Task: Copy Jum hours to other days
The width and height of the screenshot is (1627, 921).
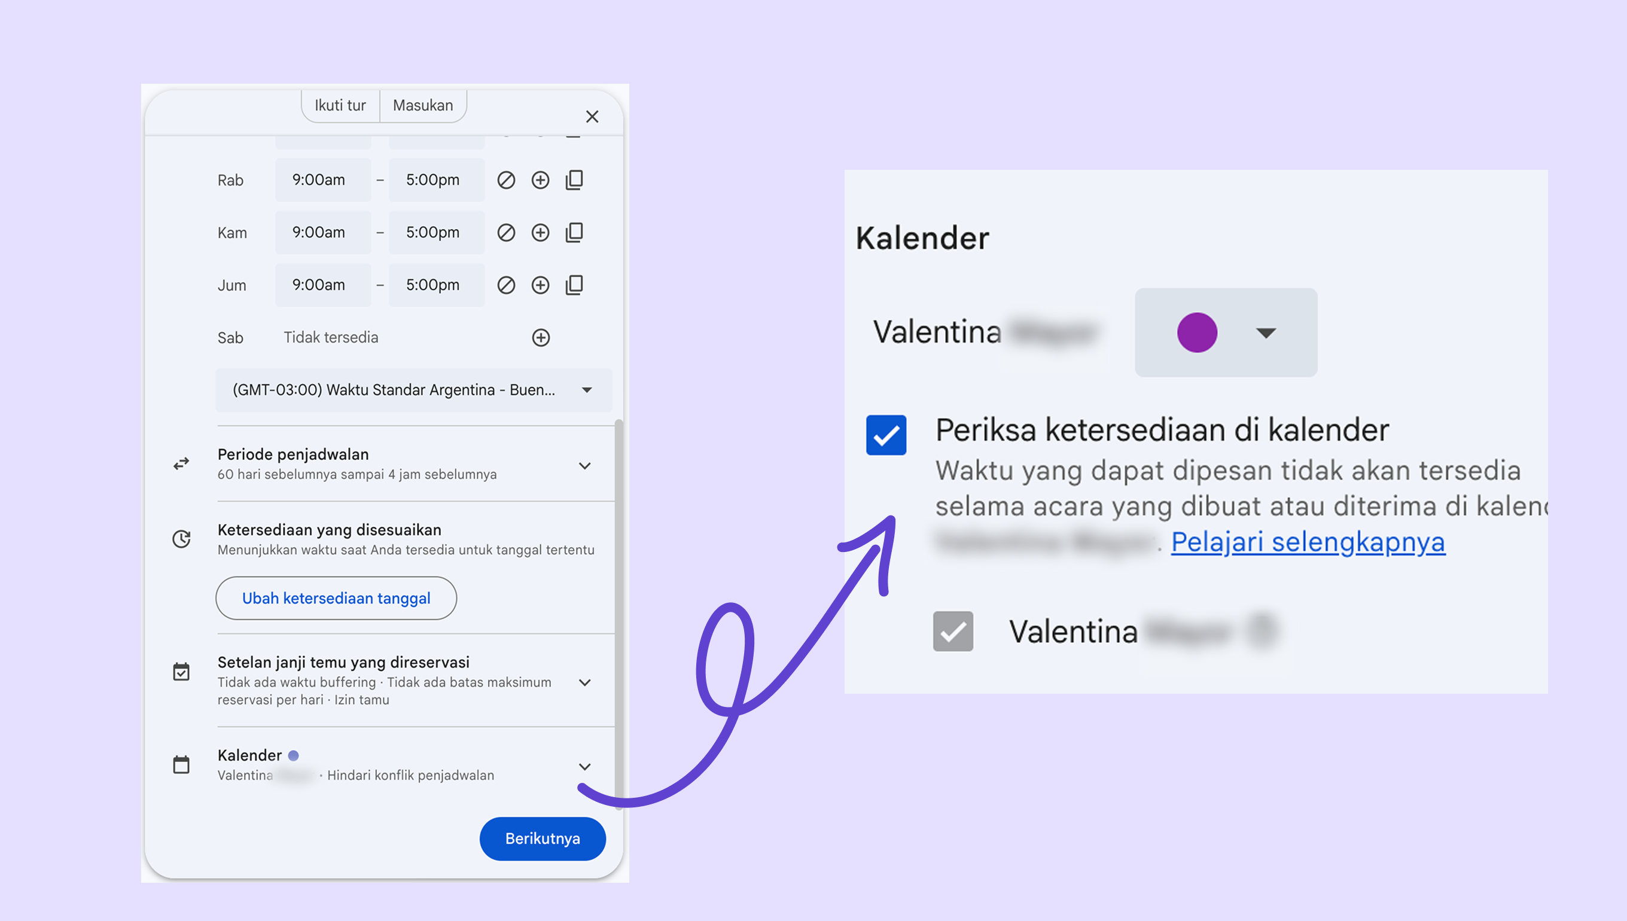Action: (574, 285)
